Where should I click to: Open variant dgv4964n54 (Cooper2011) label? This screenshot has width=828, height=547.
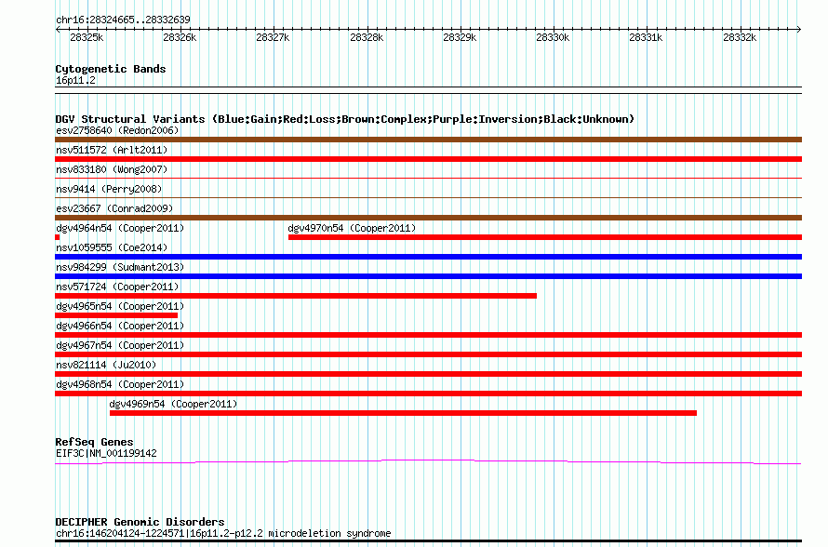(x=120, y=228)
